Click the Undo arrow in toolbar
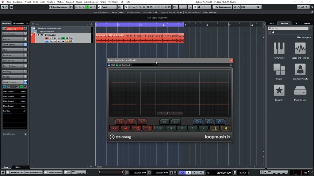 pos(3,7)
